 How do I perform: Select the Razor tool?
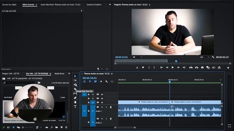pyautogui.click(x=75, y=89)
